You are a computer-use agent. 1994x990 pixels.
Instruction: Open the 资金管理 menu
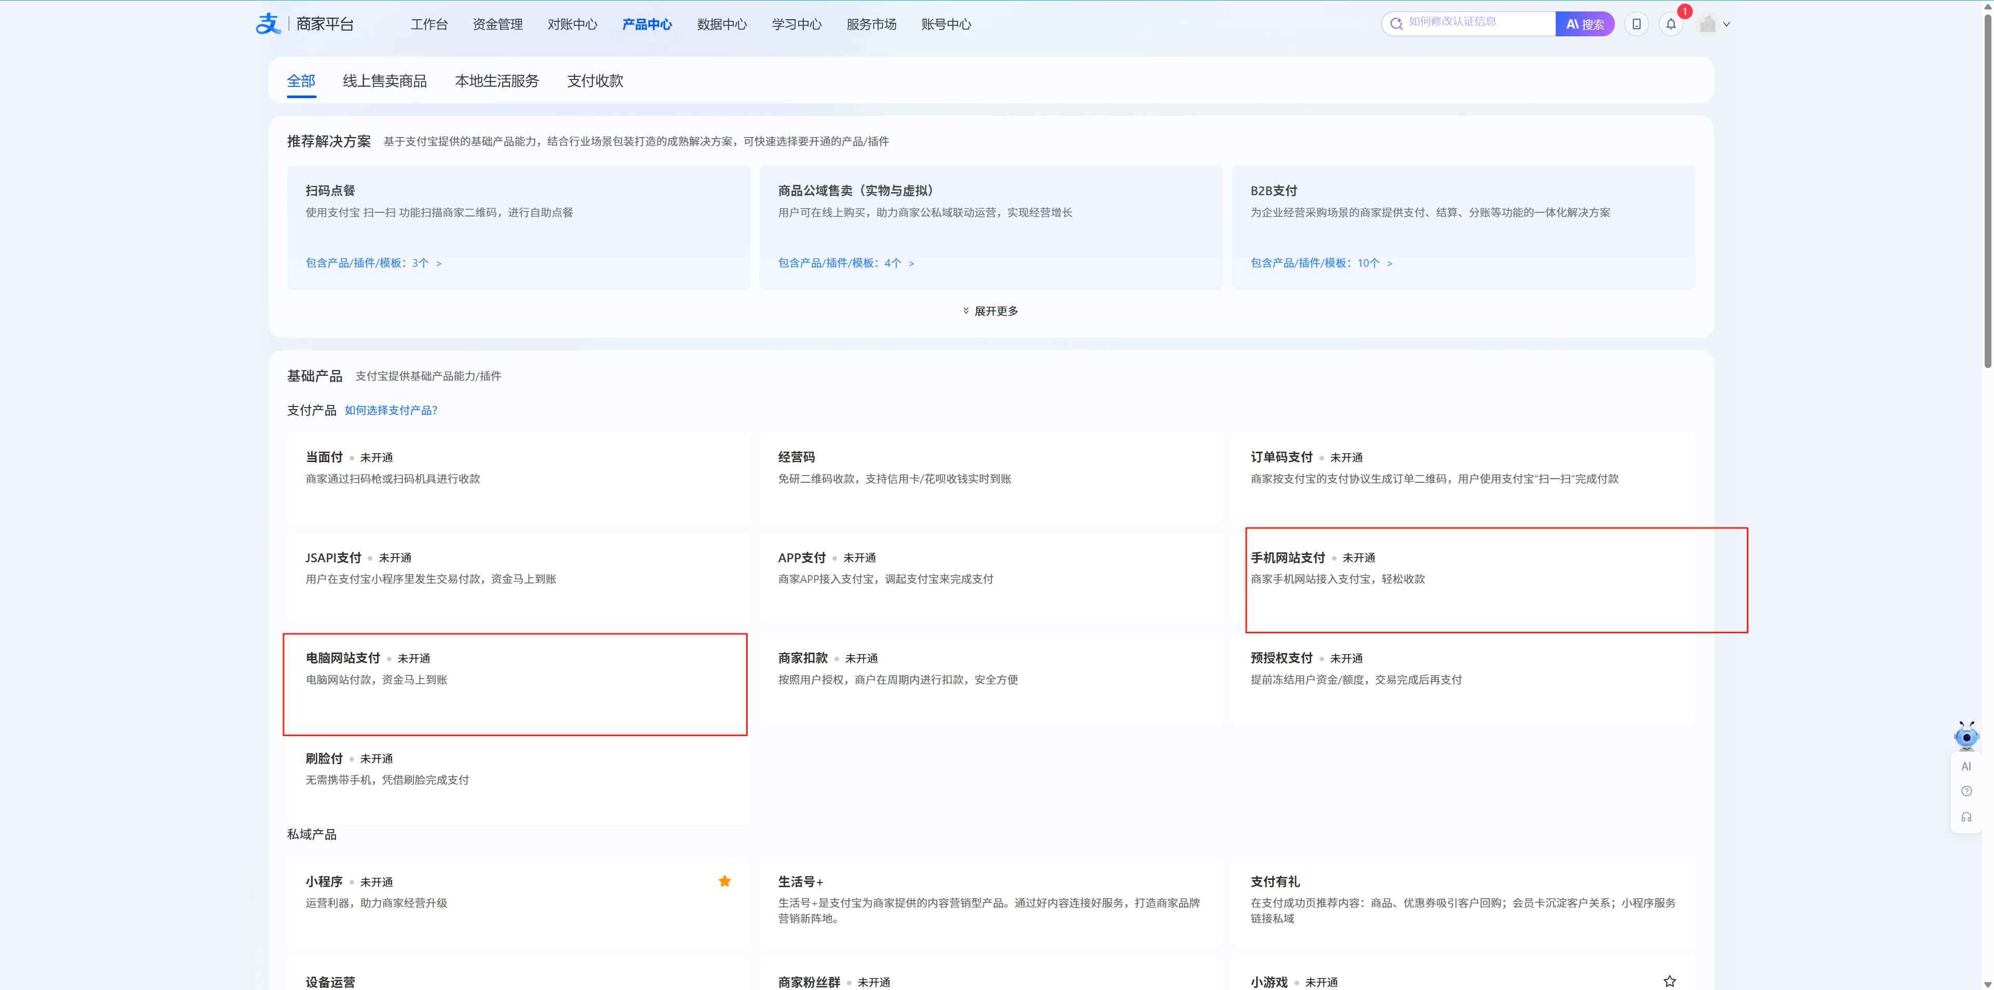(x=498, y=24)
